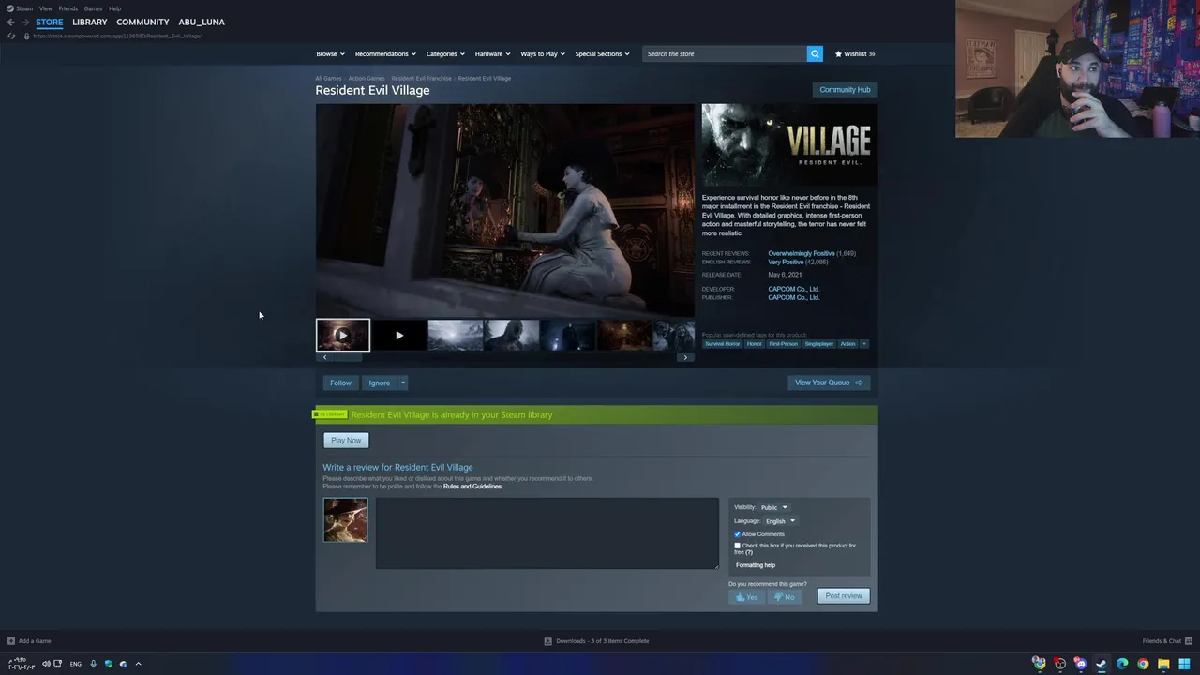Image resolution: width=1200 pixels, height=675 pixels.
Task: Click the Survival Horror tag
Action: tap(723, 344)
